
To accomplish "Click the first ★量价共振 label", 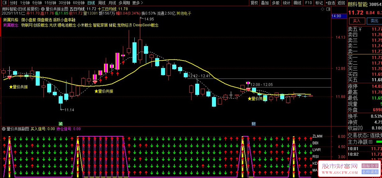I will click(x=18, y=87).
